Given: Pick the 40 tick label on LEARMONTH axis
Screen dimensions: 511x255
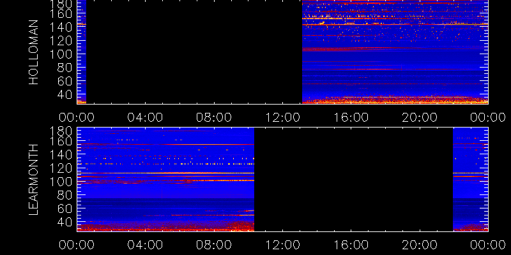Looking at the screenshot, I should pos(66,222).
